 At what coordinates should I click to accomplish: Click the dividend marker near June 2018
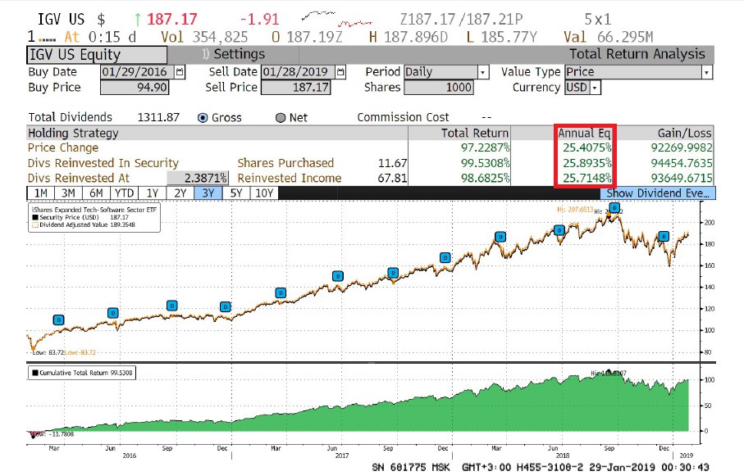pyautogui.click(x=559, y=230)
